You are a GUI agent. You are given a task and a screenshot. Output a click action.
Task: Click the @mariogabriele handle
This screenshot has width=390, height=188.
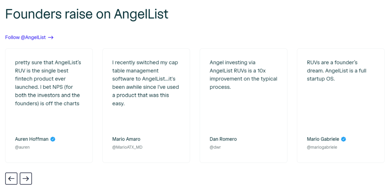(x=322, y=147)
